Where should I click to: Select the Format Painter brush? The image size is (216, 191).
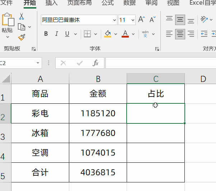tap(22, 37)
